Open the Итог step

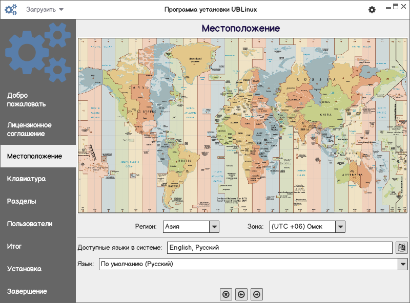point(38,246)
